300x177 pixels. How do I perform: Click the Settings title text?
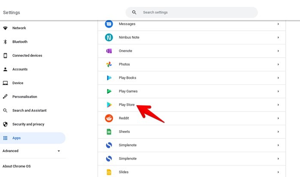12,12
